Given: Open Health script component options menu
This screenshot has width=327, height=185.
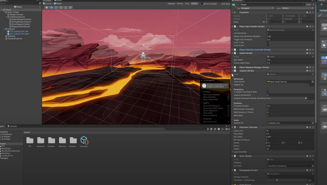Looking at the screenshot, I should [313, 53].
